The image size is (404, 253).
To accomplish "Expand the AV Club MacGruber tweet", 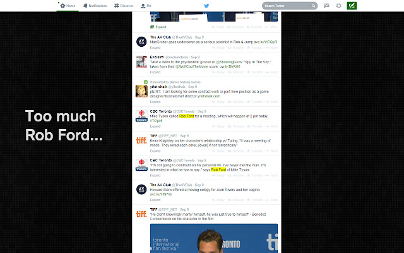I will [155, 47].
